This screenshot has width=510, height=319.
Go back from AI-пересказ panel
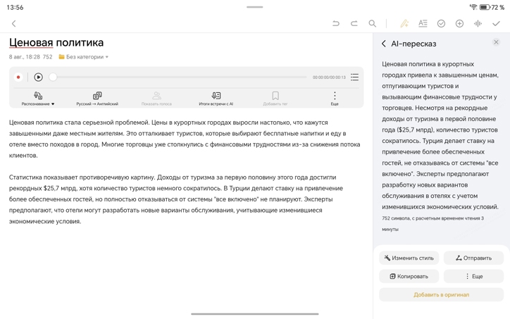[x=384, y=44]
